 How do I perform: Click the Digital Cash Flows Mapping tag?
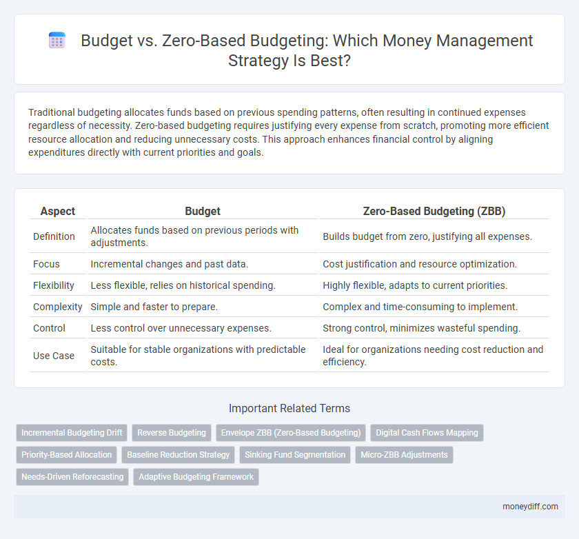[x=426, y=433]
